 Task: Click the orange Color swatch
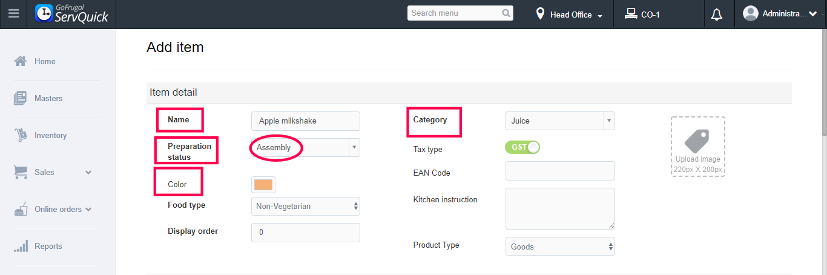click(x=263, y=185)
